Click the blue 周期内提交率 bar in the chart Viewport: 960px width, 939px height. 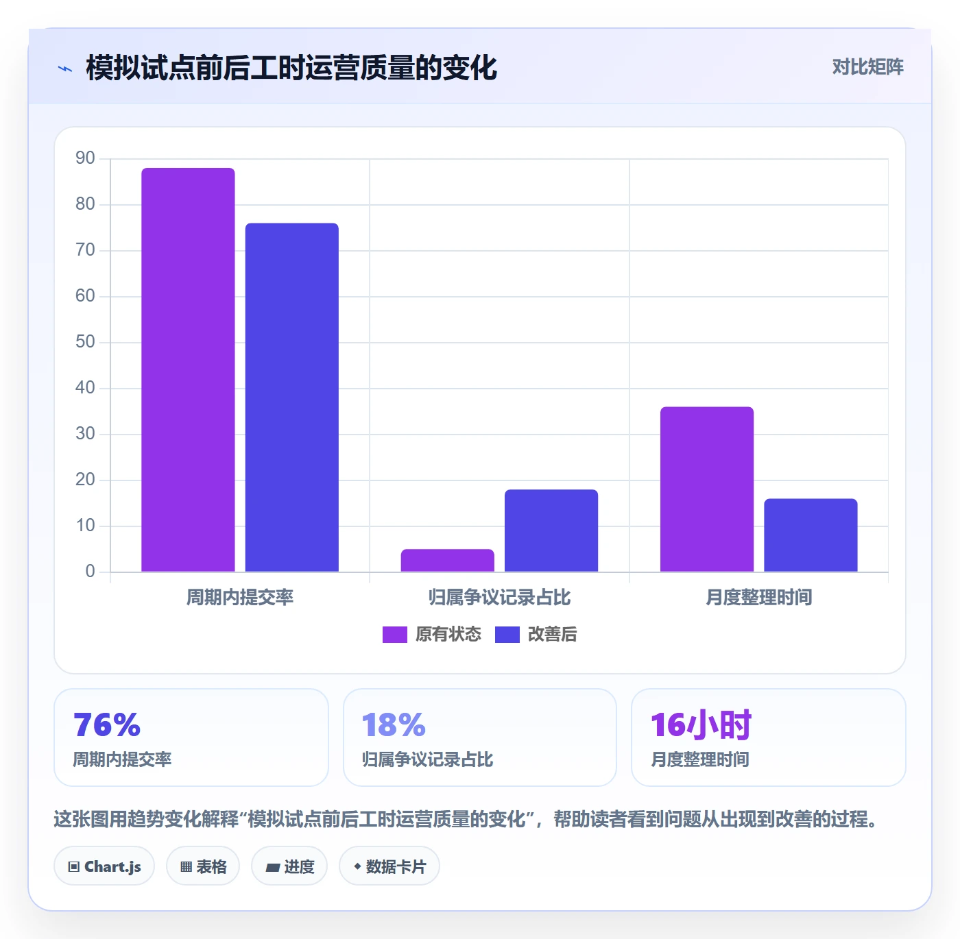(x=292, y=398)
